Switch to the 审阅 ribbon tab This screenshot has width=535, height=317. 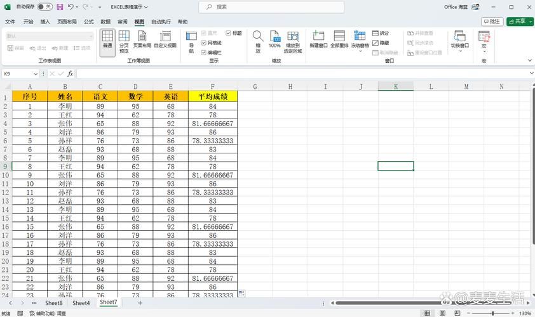pyautogui.click(x=122, y=22)
